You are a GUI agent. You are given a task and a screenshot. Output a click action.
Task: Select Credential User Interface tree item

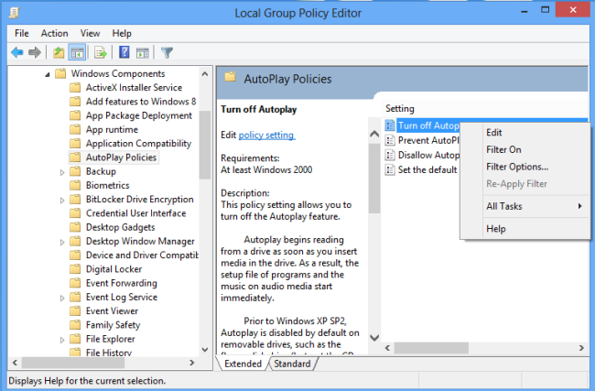click(x=135, y=213)
